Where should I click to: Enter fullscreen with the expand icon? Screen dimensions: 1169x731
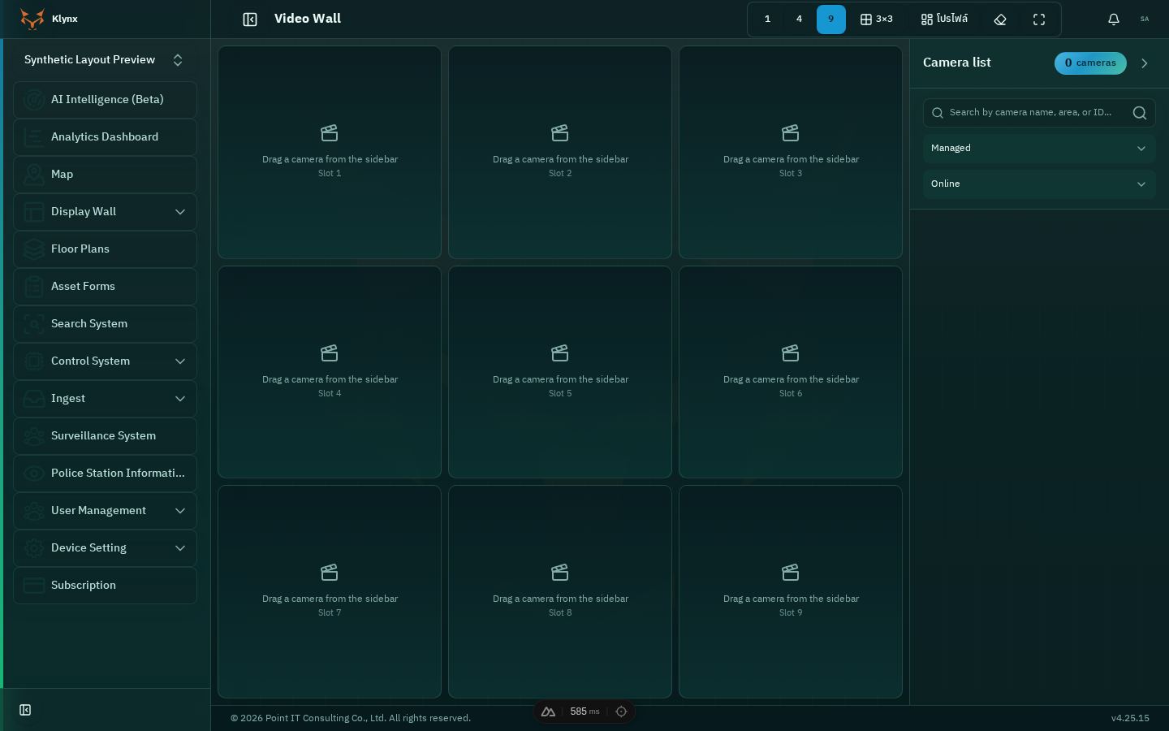pyautogui.click(x=1039, y=19)
